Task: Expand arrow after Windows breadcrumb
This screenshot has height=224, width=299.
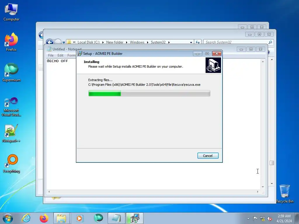Action: (x=147, y=42)
